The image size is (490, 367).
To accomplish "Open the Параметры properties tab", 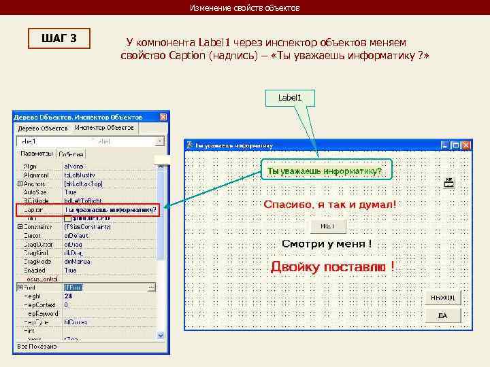I will [37, 154].
